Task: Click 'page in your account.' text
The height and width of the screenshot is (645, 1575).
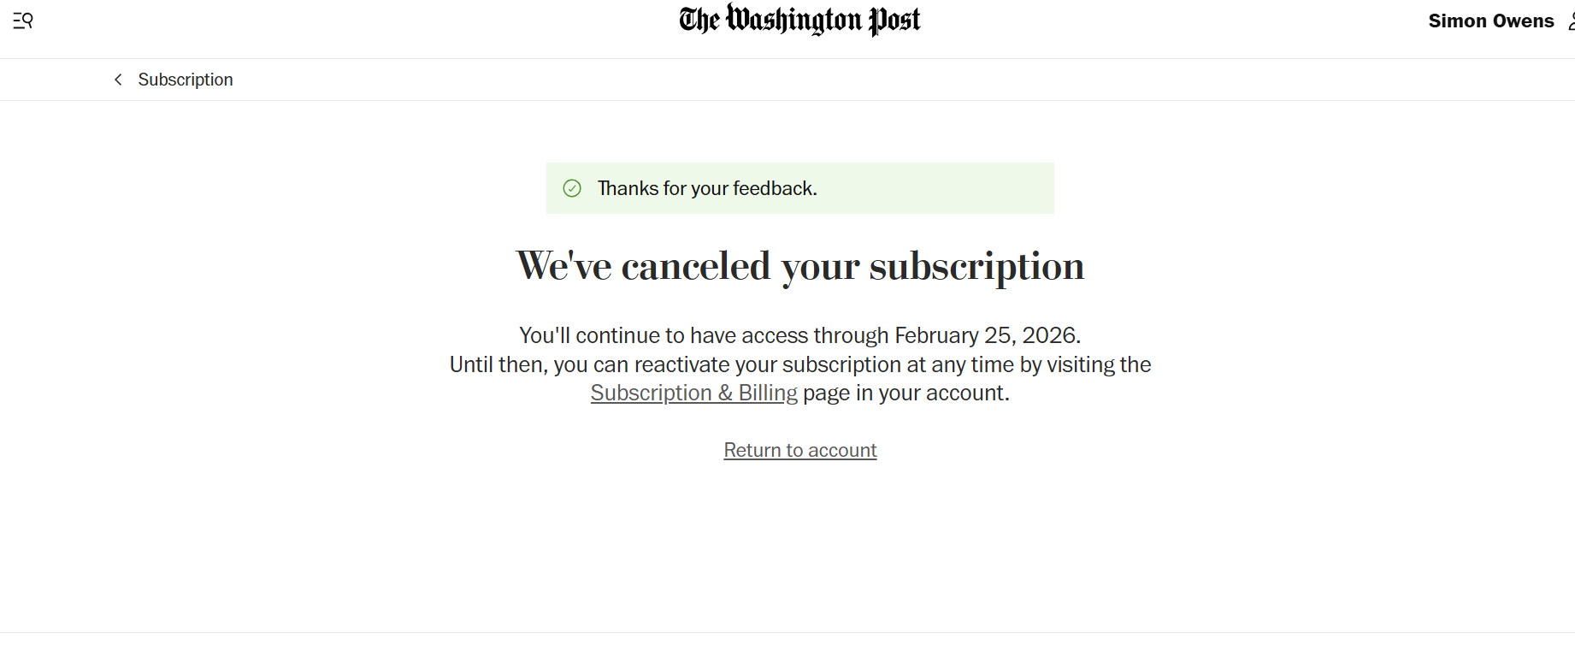Action: pyautogui.click(x=905, y=393)
